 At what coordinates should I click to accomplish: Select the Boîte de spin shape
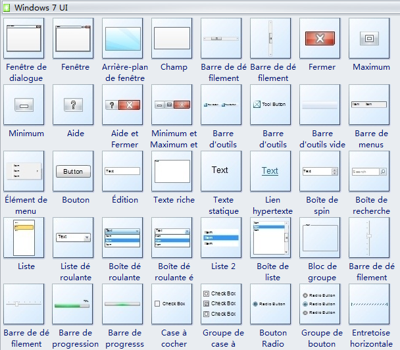click(x=320, y=171)
